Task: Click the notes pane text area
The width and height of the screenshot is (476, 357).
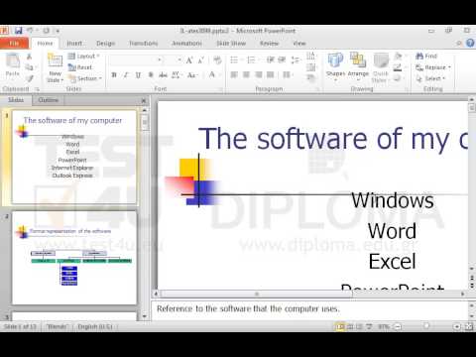Action: (310, 310)
